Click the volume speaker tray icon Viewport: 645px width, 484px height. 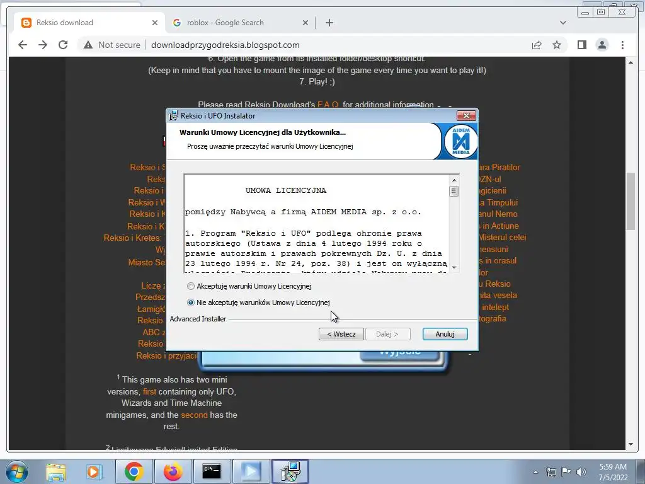tap(581, 472)
